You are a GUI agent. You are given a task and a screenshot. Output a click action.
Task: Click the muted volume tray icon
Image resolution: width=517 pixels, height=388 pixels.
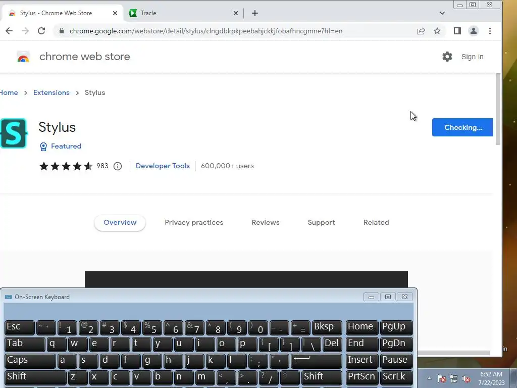pyautogui.click(x=466, y=379)
